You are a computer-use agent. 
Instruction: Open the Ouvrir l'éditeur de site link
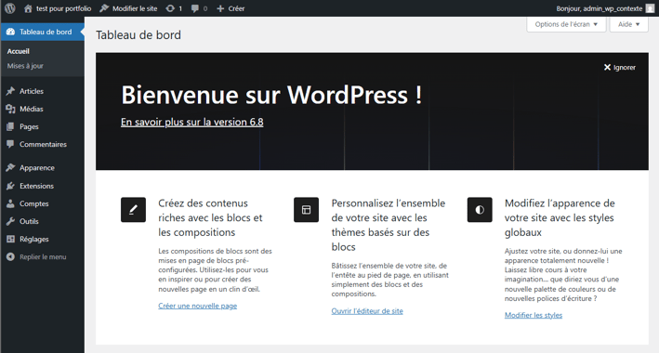[x=367, y=311]
